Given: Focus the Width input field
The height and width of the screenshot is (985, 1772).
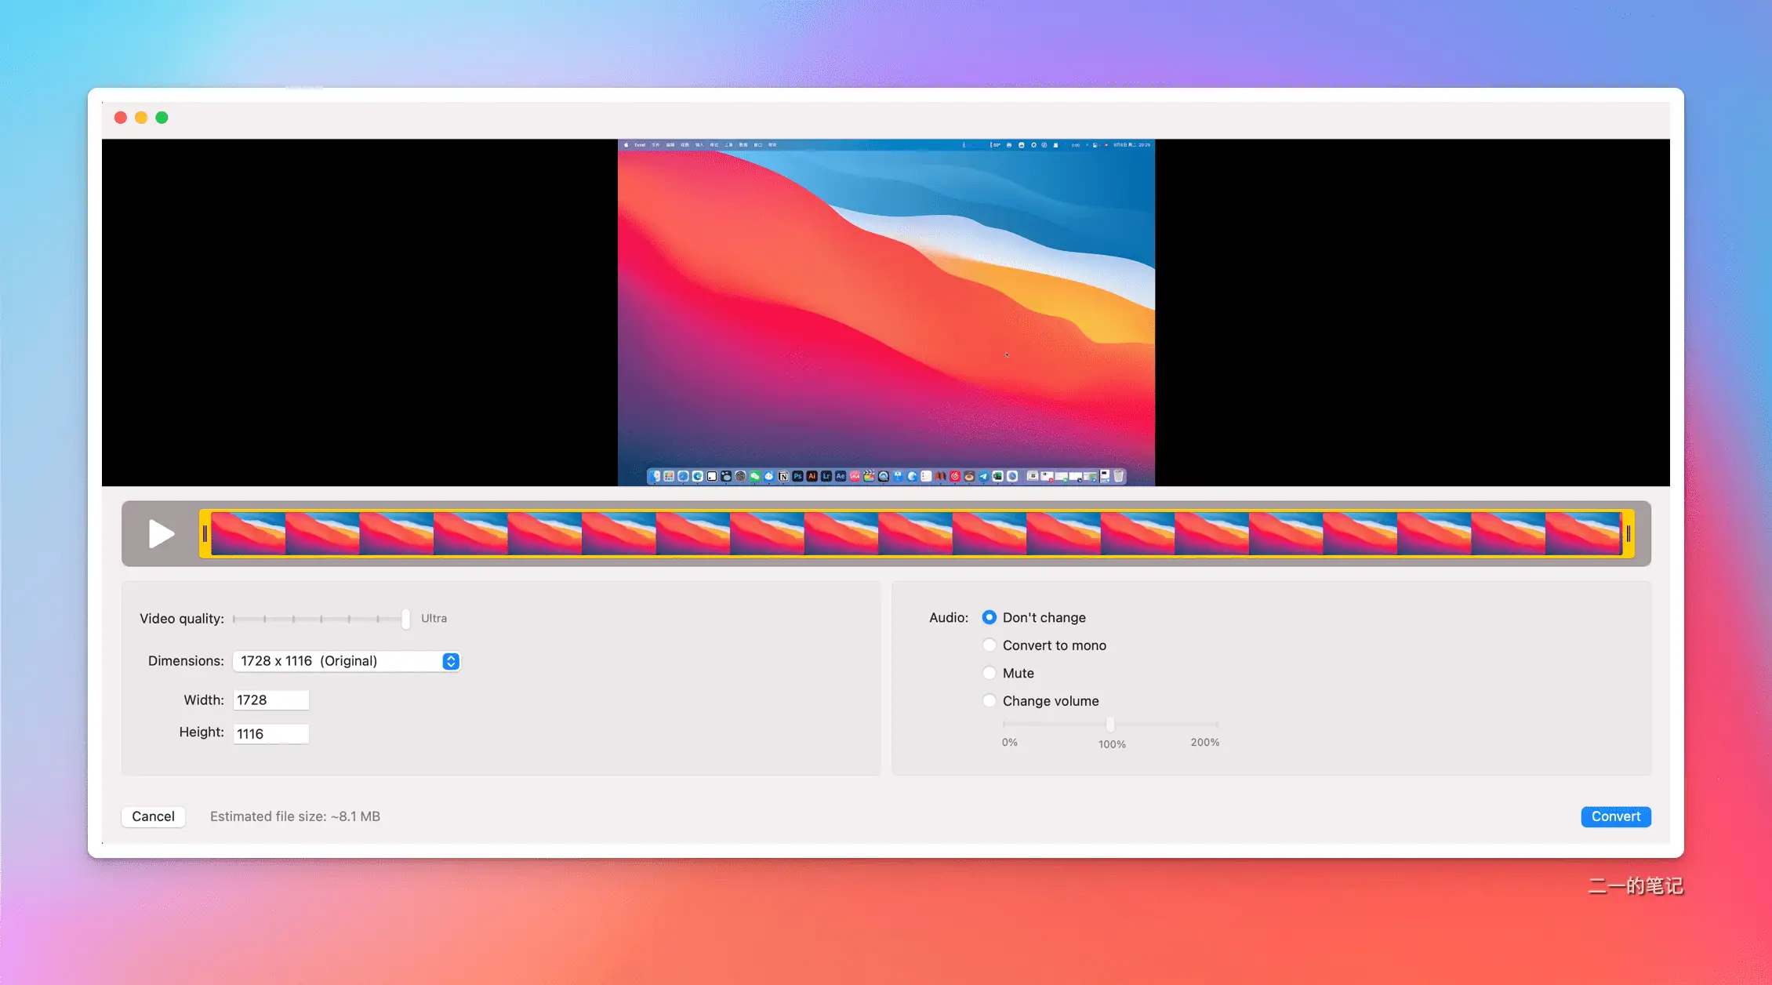Looking at the screenshot, I should tap(271, 700).
